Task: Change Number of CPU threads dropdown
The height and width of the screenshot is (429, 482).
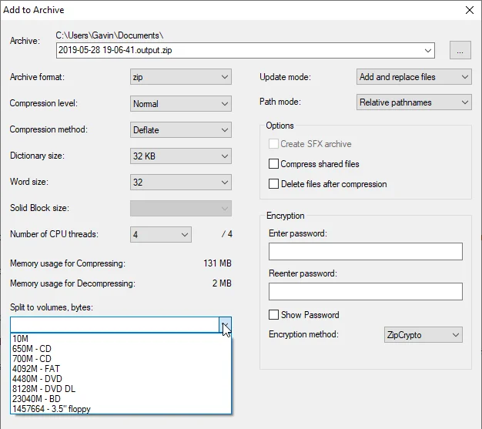Action: [x=161, y=235]
